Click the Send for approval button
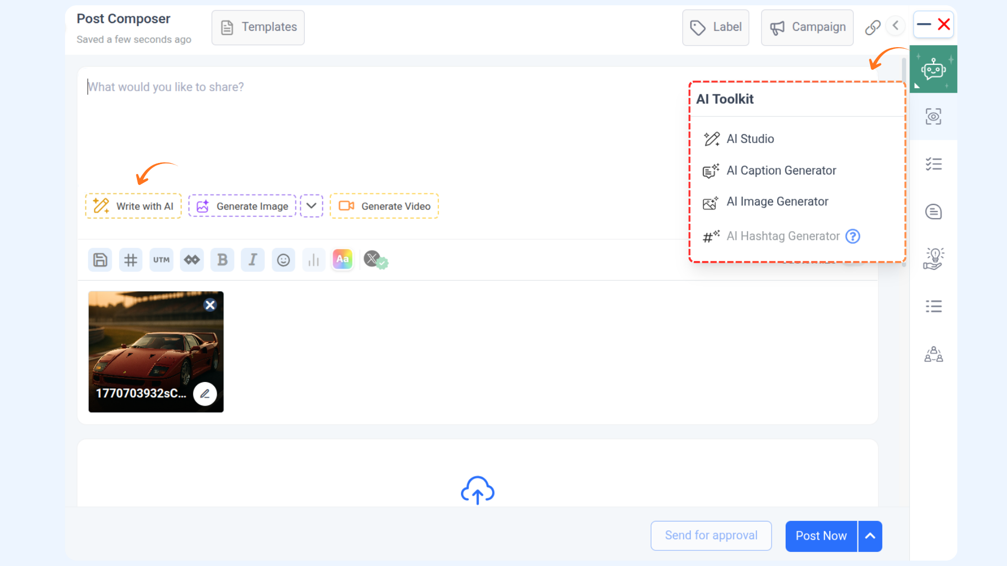The height and width of the screenshot is (566, 1007). pyautogui.click(x=711, y=536)
